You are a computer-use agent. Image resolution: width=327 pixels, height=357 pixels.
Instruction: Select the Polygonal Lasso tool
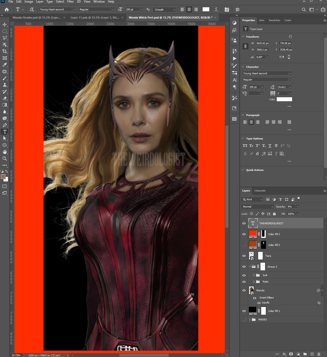pos(5,38)
